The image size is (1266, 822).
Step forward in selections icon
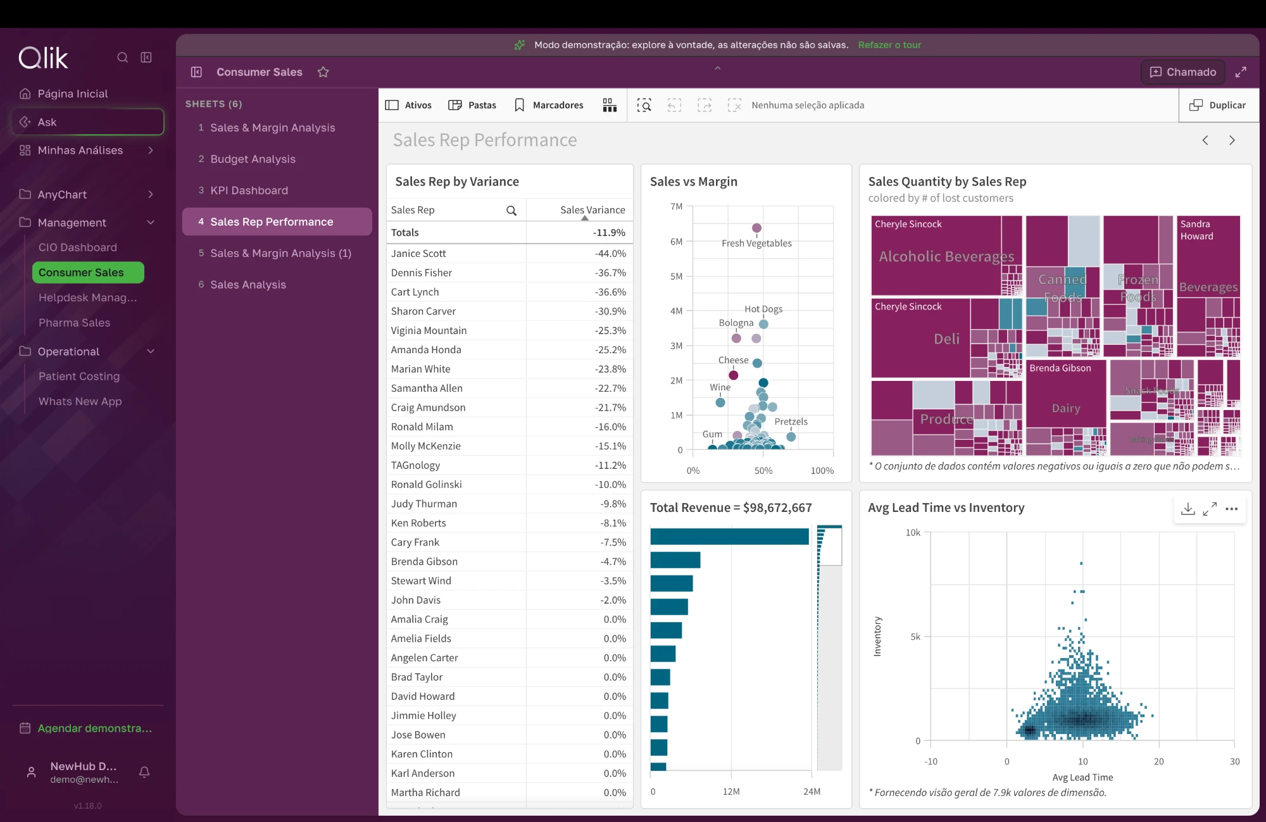click(705, 105)
